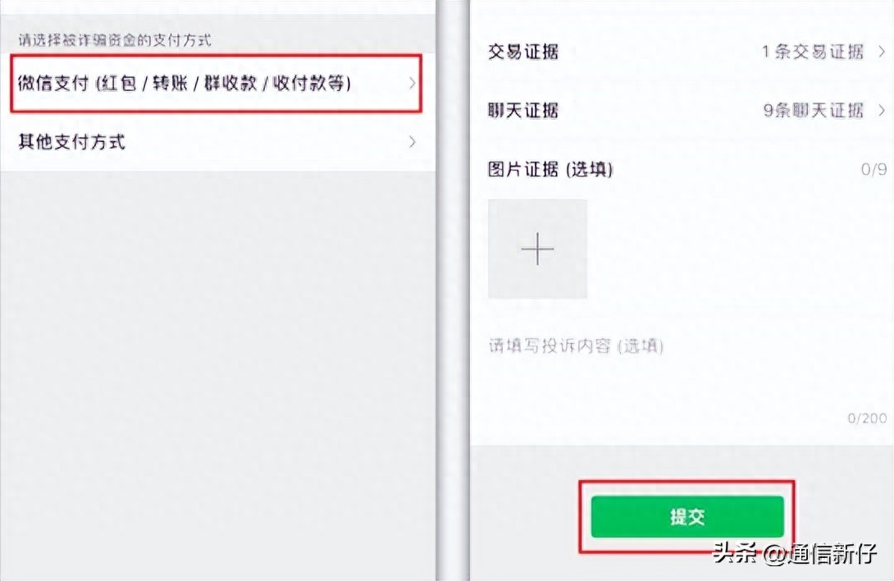Tap the chevron next to 9条聊天证据
This screenshot has height=581, width=894.
(x=882, y=110)
